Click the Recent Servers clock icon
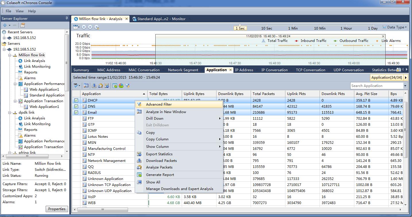 [x=4, y=32]
